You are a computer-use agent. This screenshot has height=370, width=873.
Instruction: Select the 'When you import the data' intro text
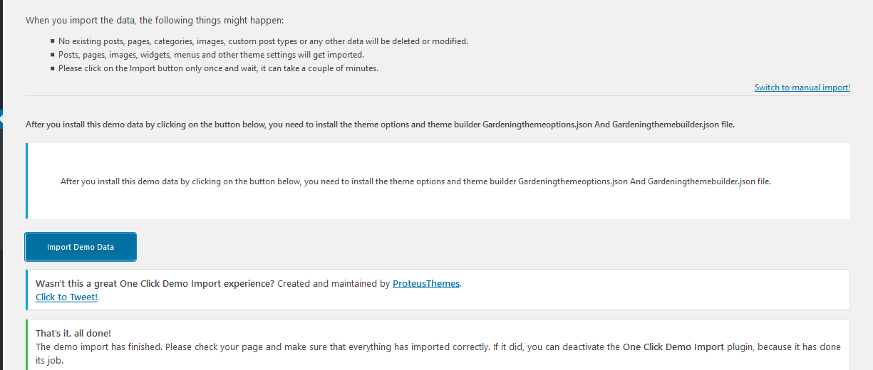pos(155,20)
